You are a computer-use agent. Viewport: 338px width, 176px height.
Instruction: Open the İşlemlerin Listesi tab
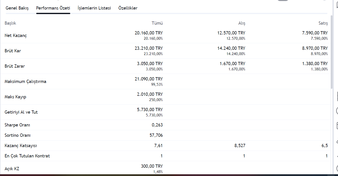94,8
